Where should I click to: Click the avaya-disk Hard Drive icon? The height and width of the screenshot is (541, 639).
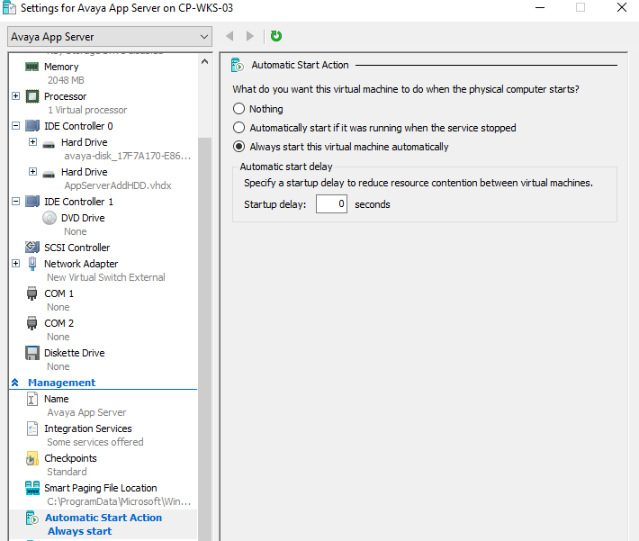(x=49, y=144)
